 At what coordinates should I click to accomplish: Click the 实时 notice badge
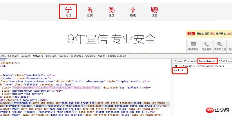click(x=191, y=34)
